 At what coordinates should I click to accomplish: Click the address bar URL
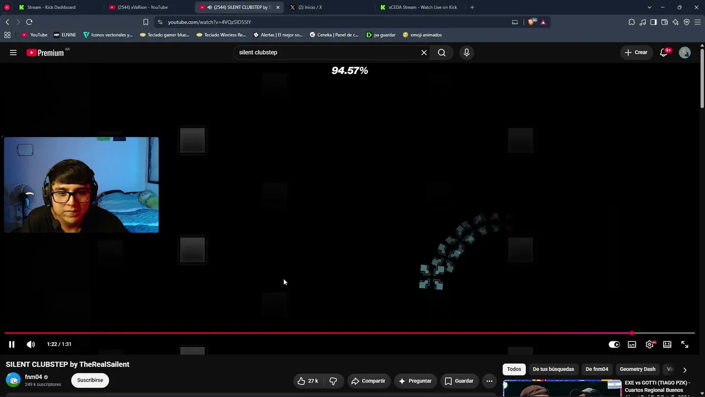pyautogui.click(x=209, y=22)
